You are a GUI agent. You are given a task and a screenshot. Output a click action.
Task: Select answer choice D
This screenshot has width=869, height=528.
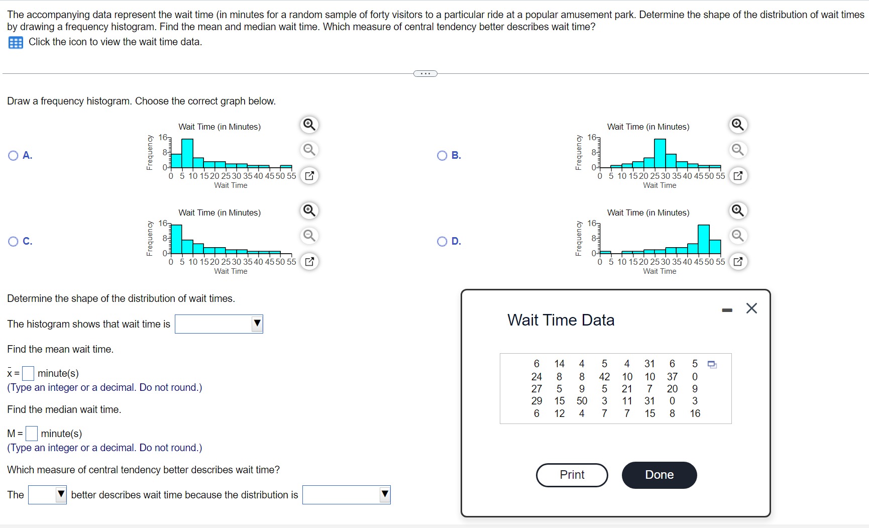click(442, 242)
